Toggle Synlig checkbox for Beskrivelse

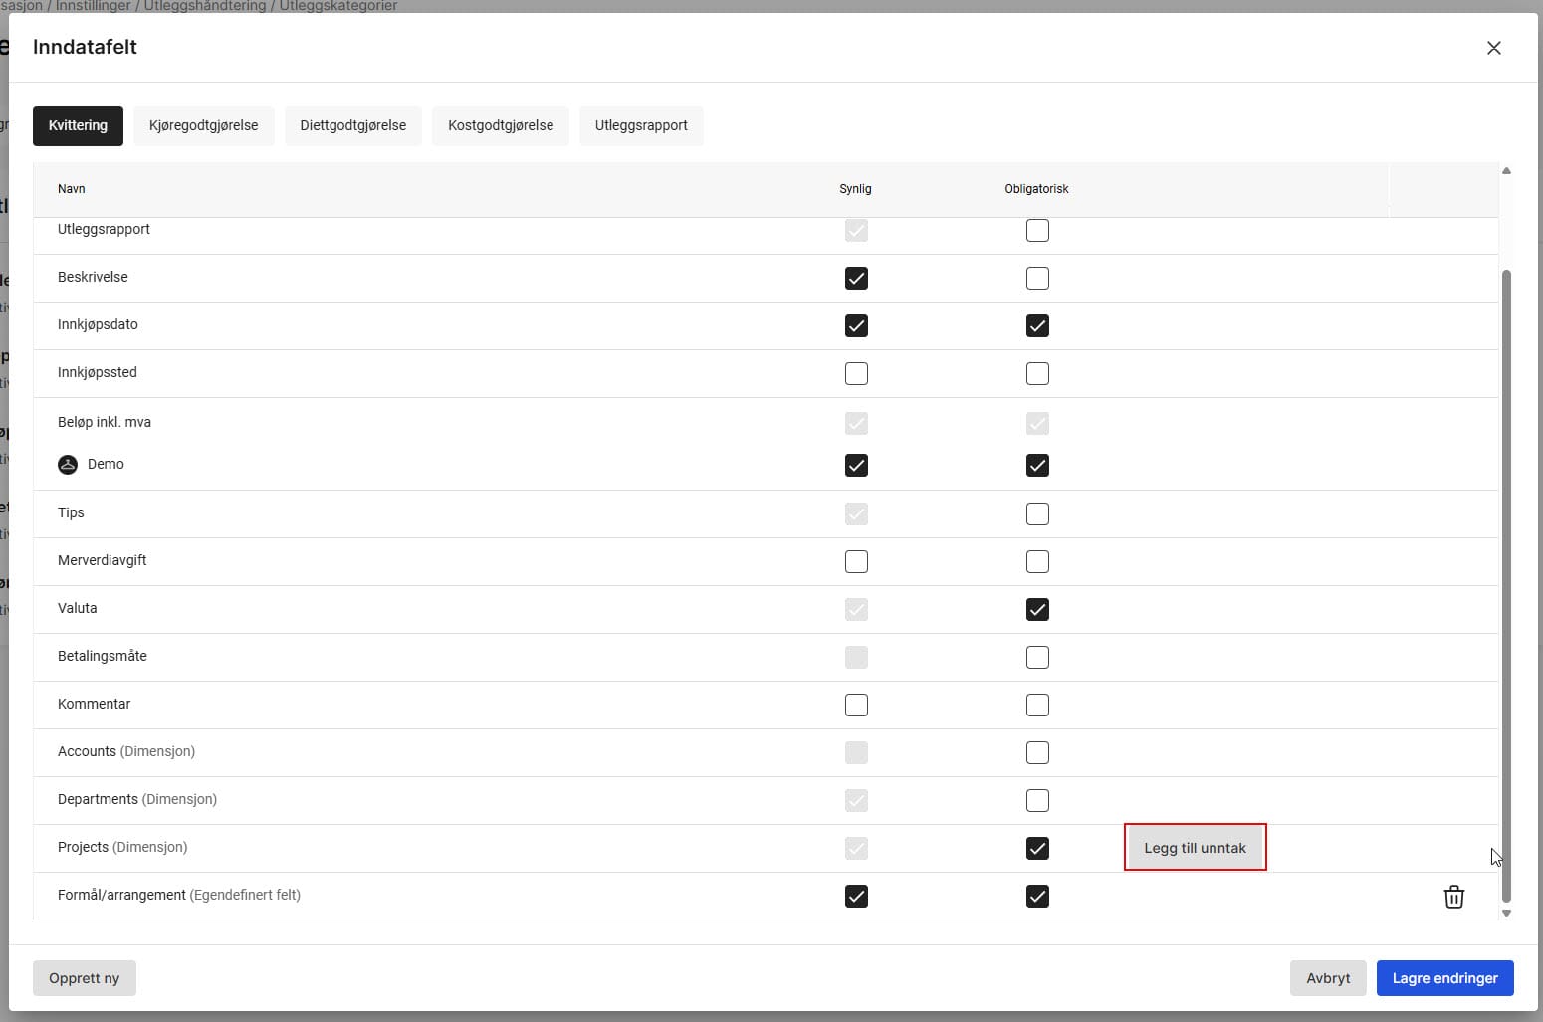click(856, 279)
